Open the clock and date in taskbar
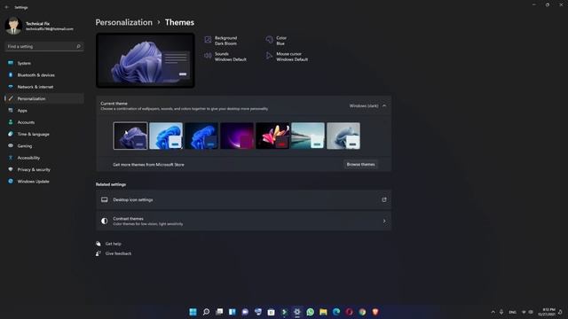The height and width of the screenshot is (319, 568). [x=547, y=312]
